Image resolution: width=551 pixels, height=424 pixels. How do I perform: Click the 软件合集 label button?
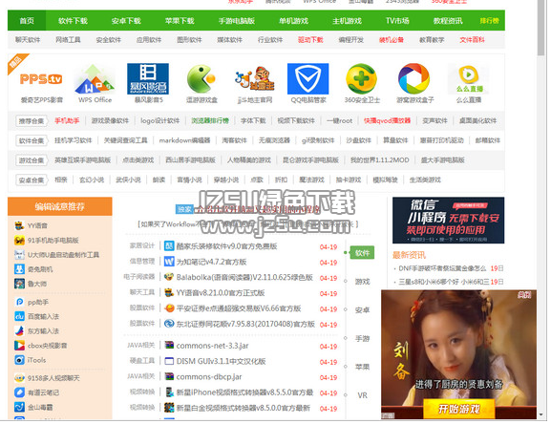(32, 140)
